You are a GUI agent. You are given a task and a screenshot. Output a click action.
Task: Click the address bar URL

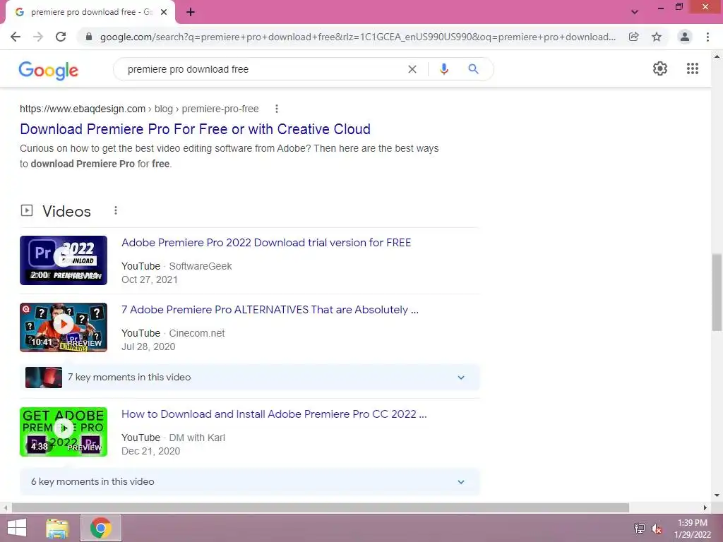357,37
